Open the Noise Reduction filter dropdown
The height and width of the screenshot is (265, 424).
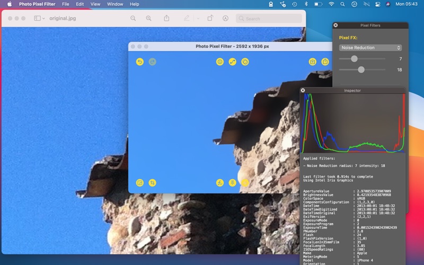[370, 48]
